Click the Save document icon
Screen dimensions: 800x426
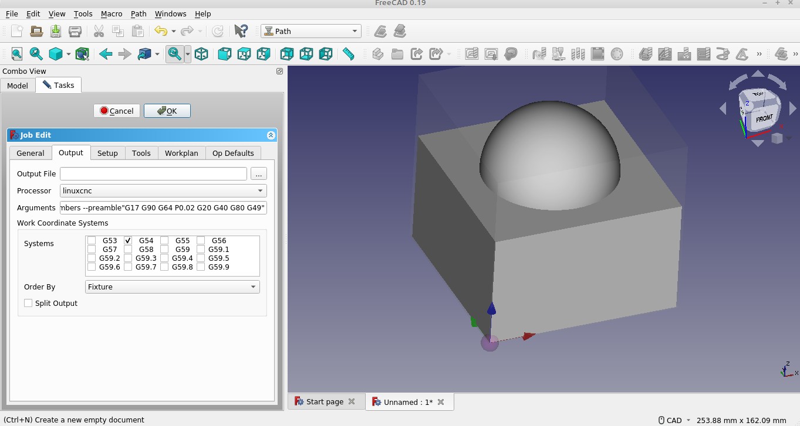point(56,32)
